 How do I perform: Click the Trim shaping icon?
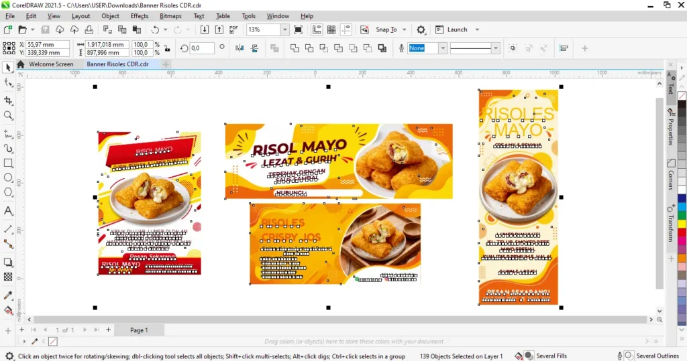pos(309,48)
